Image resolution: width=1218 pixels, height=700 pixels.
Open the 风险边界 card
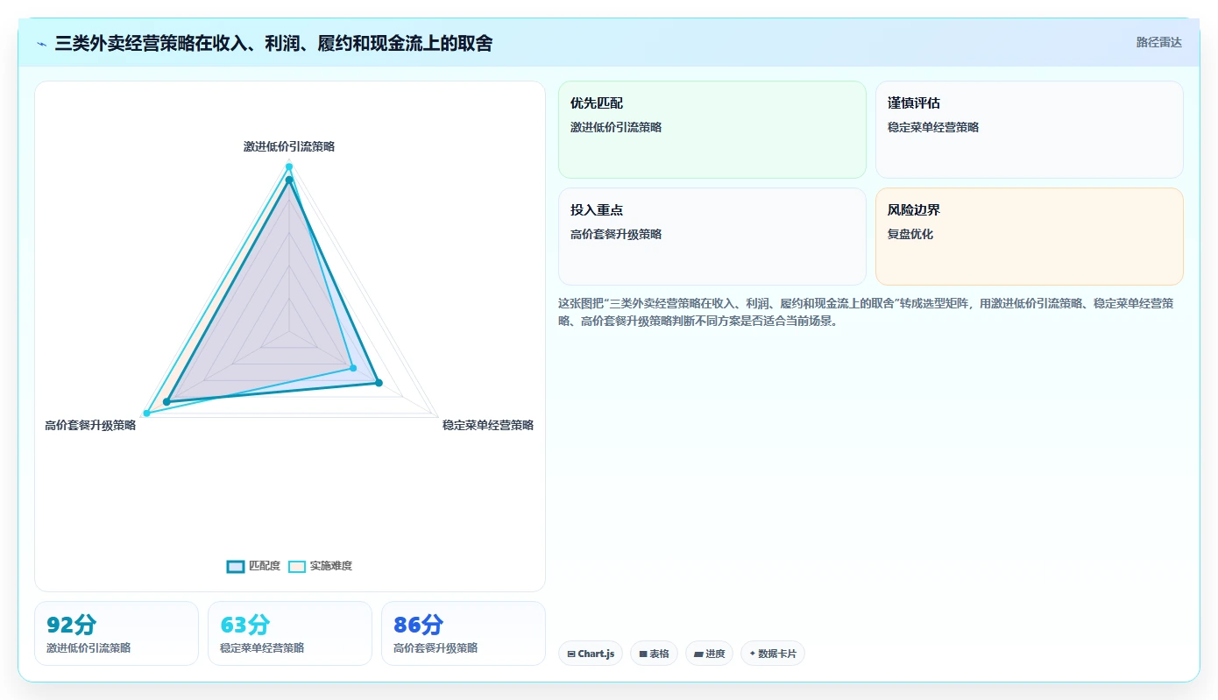click(x=1030, y=237)
